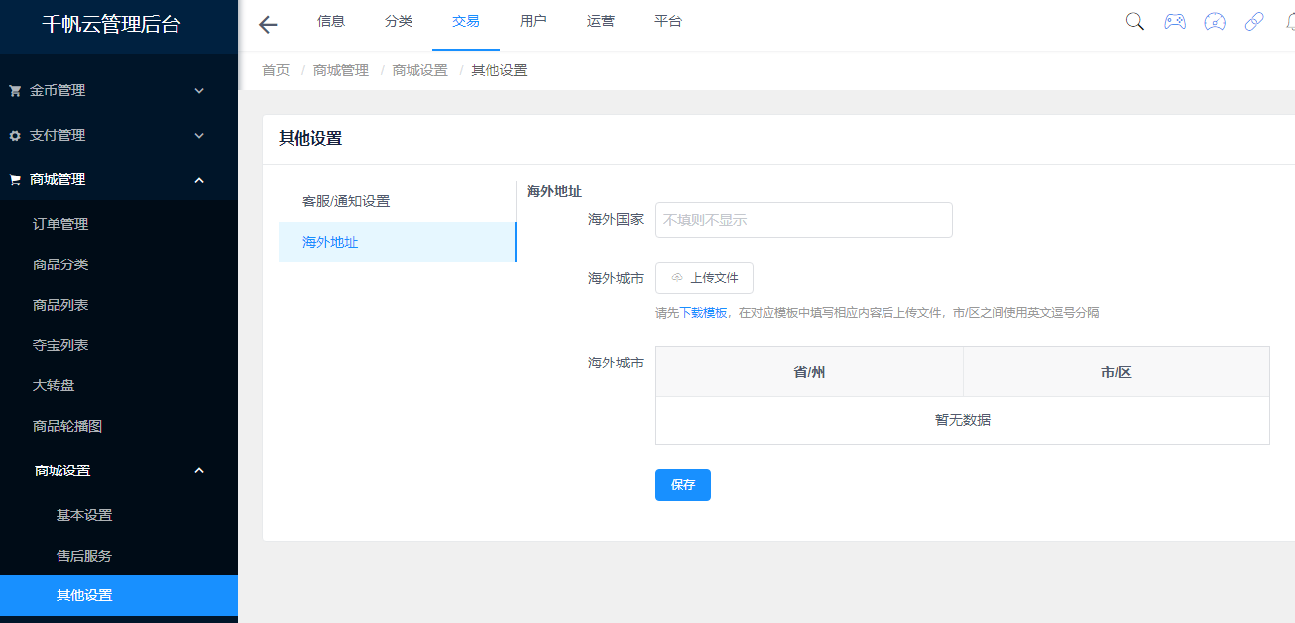
Task: Open the search magnifier icon
Action: click(x=1135, y=22)
